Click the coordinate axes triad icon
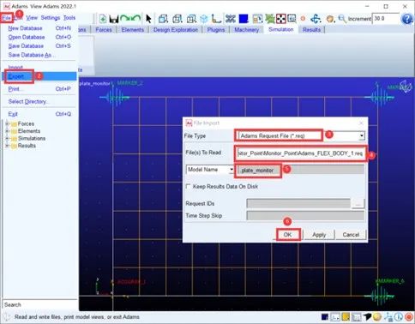 point(216,19)
